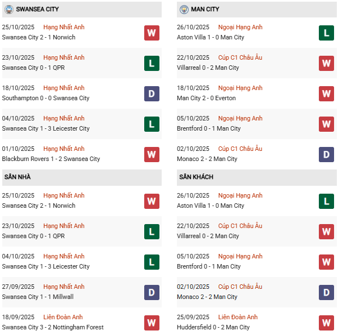Click the Swansea City 1 - 3 Leicester City result in the top section
This screenshot has width=338, height=335.
[x=46, y=128]
